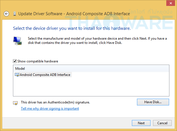The height and width of the screenshot is (131, 177).
Task: Click the manufacturer and model instruction paragraph
Action: click(97, 40)
